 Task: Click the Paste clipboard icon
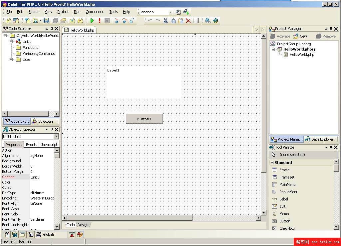[181, 21]
